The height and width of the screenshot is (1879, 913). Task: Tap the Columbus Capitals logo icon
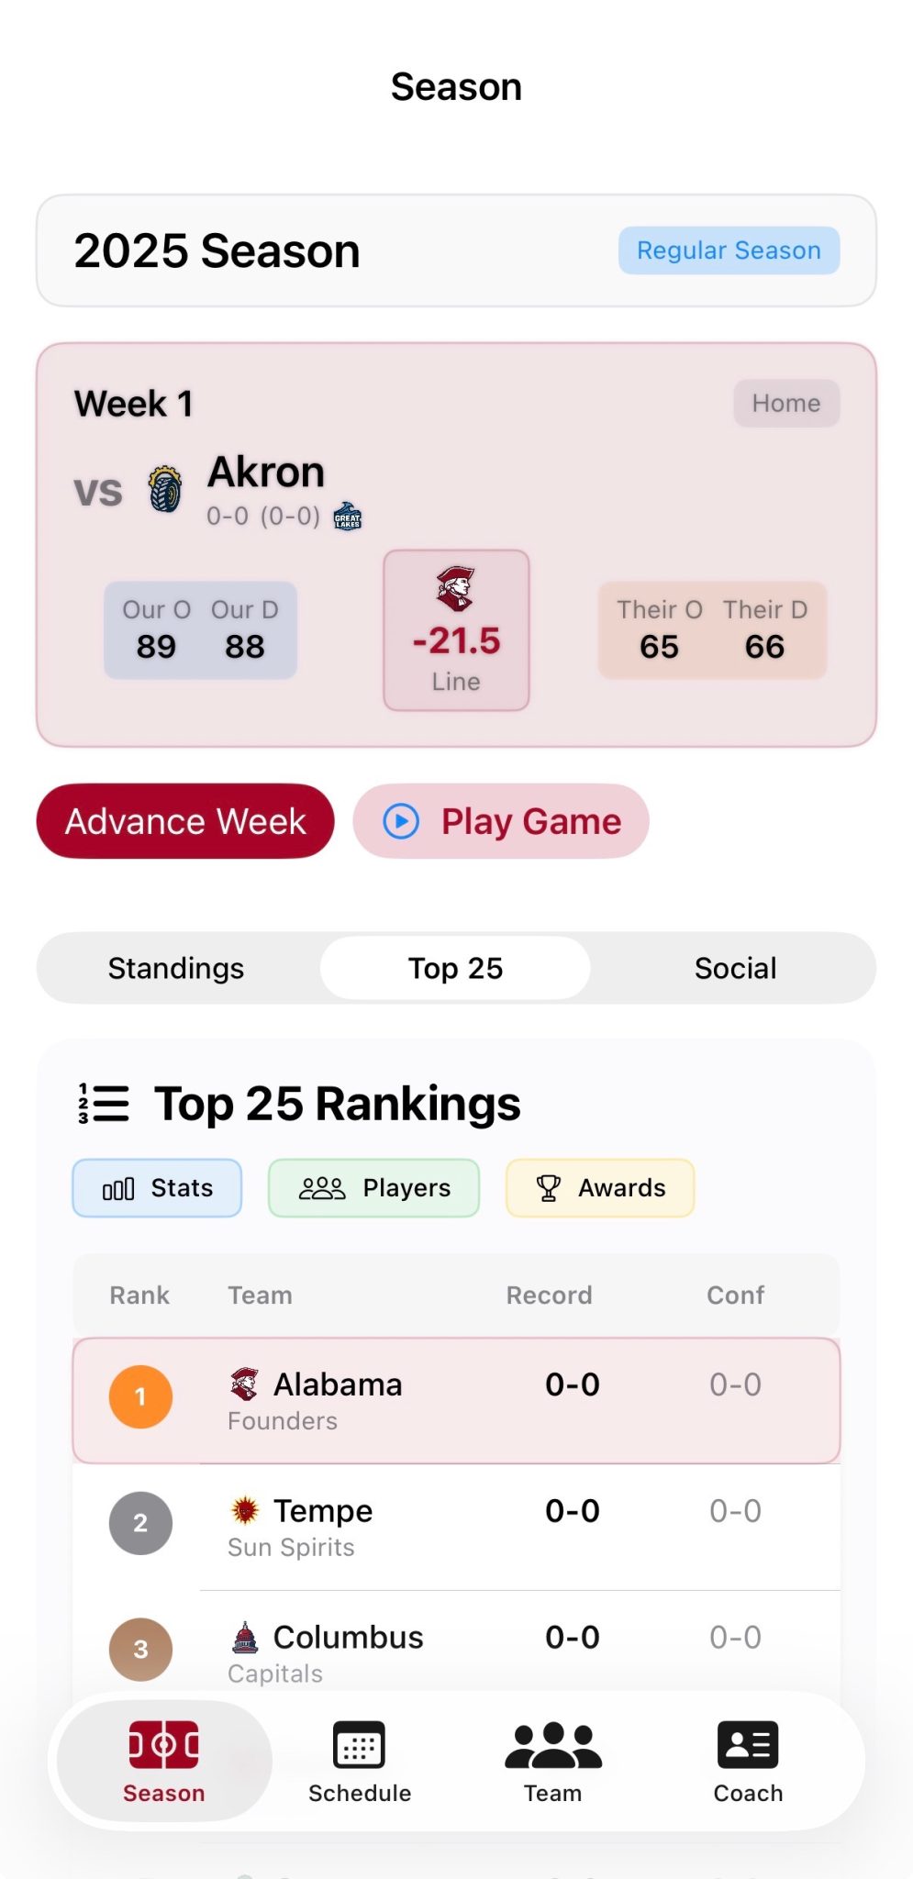245,1637
